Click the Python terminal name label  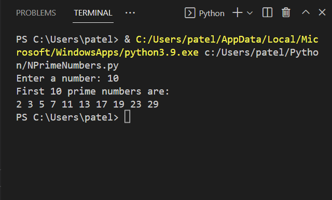point(212,14)
